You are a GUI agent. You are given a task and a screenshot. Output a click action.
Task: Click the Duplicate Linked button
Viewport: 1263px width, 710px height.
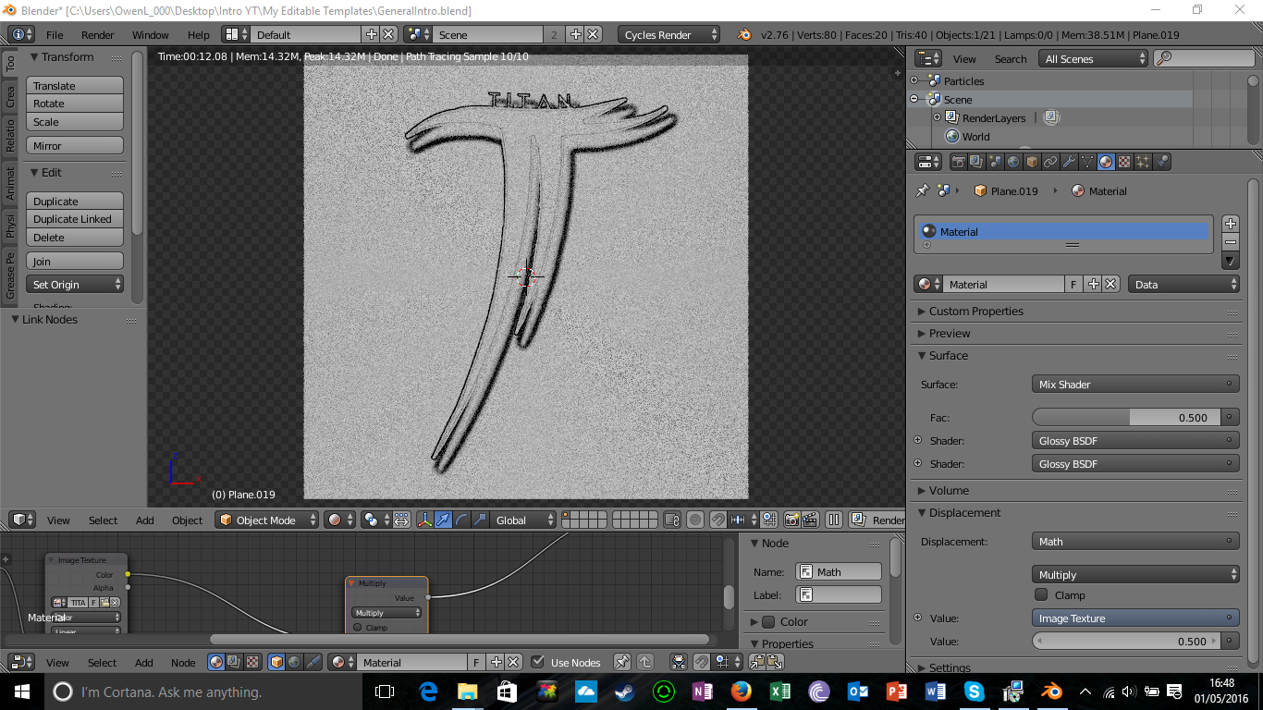pos(75,219)
